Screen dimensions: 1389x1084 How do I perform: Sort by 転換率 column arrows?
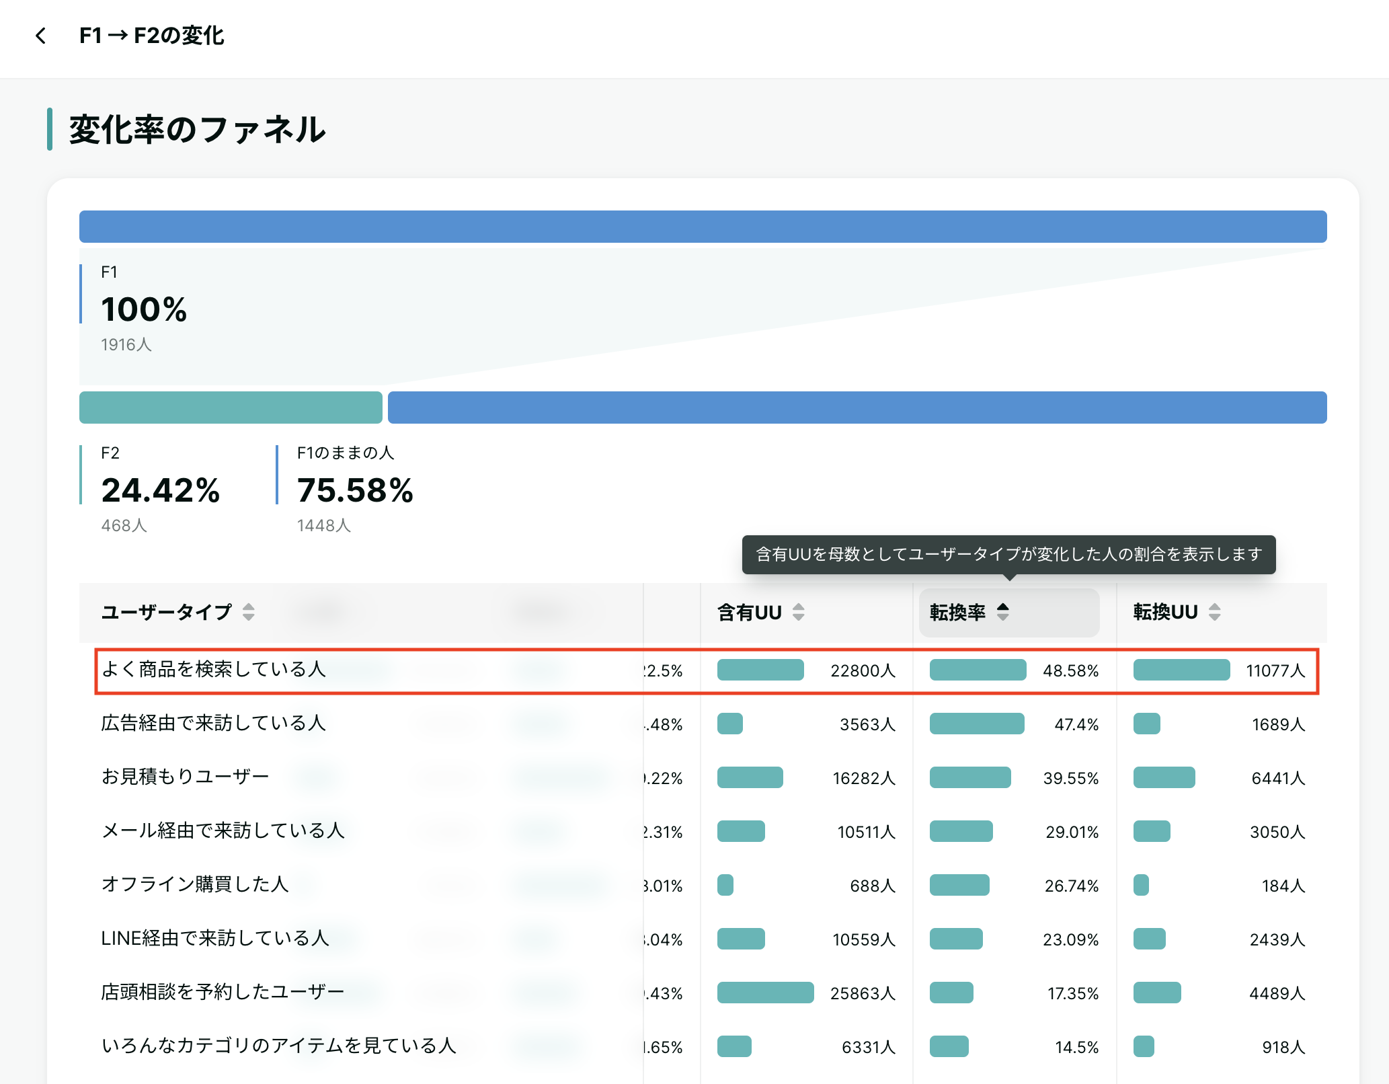1003,612
